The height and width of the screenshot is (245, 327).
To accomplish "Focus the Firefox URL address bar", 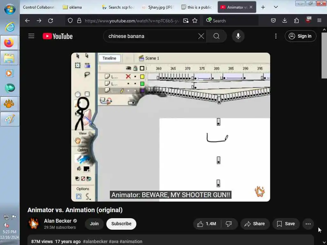I will pos(132,21).
